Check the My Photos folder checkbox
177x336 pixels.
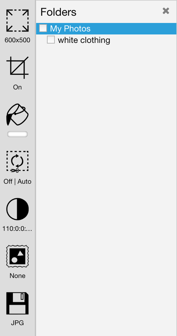click(43, 28)
